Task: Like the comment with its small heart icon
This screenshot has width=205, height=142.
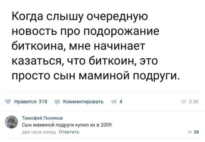Action: (x=190, y=132)
